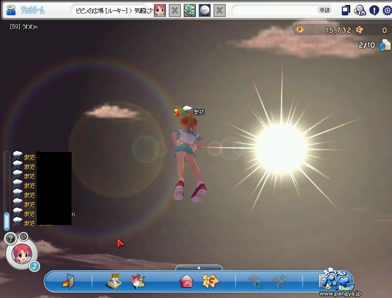The image size is (392, 298).
Task: Open the settings gear icon
Action: [387, 10]
